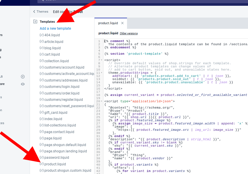The image size is (248, 174).
Task: Open customers/login.liquid template
Action: tap(59, 87)
